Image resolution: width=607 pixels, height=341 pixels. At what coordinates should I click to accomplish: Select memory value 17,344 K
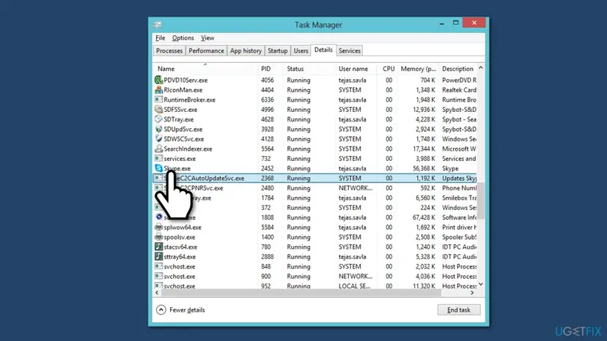tap(424, 149)
